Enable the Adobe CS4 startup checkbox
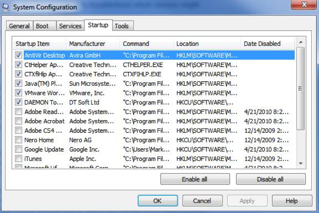 pyautogui.click(x=19, y=130)
